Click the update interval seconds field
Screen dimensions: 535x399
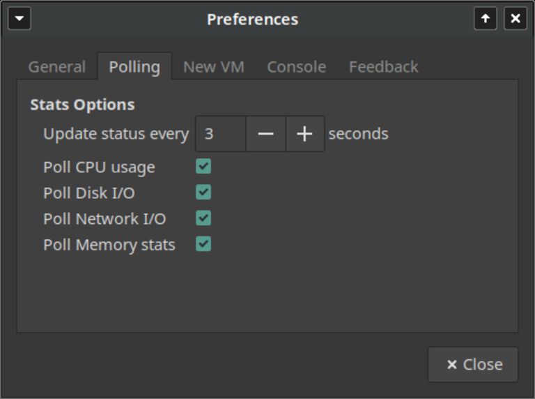point(221,133)
